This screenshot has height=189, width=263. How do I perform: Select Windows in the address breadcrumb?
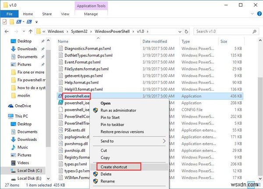56,31
